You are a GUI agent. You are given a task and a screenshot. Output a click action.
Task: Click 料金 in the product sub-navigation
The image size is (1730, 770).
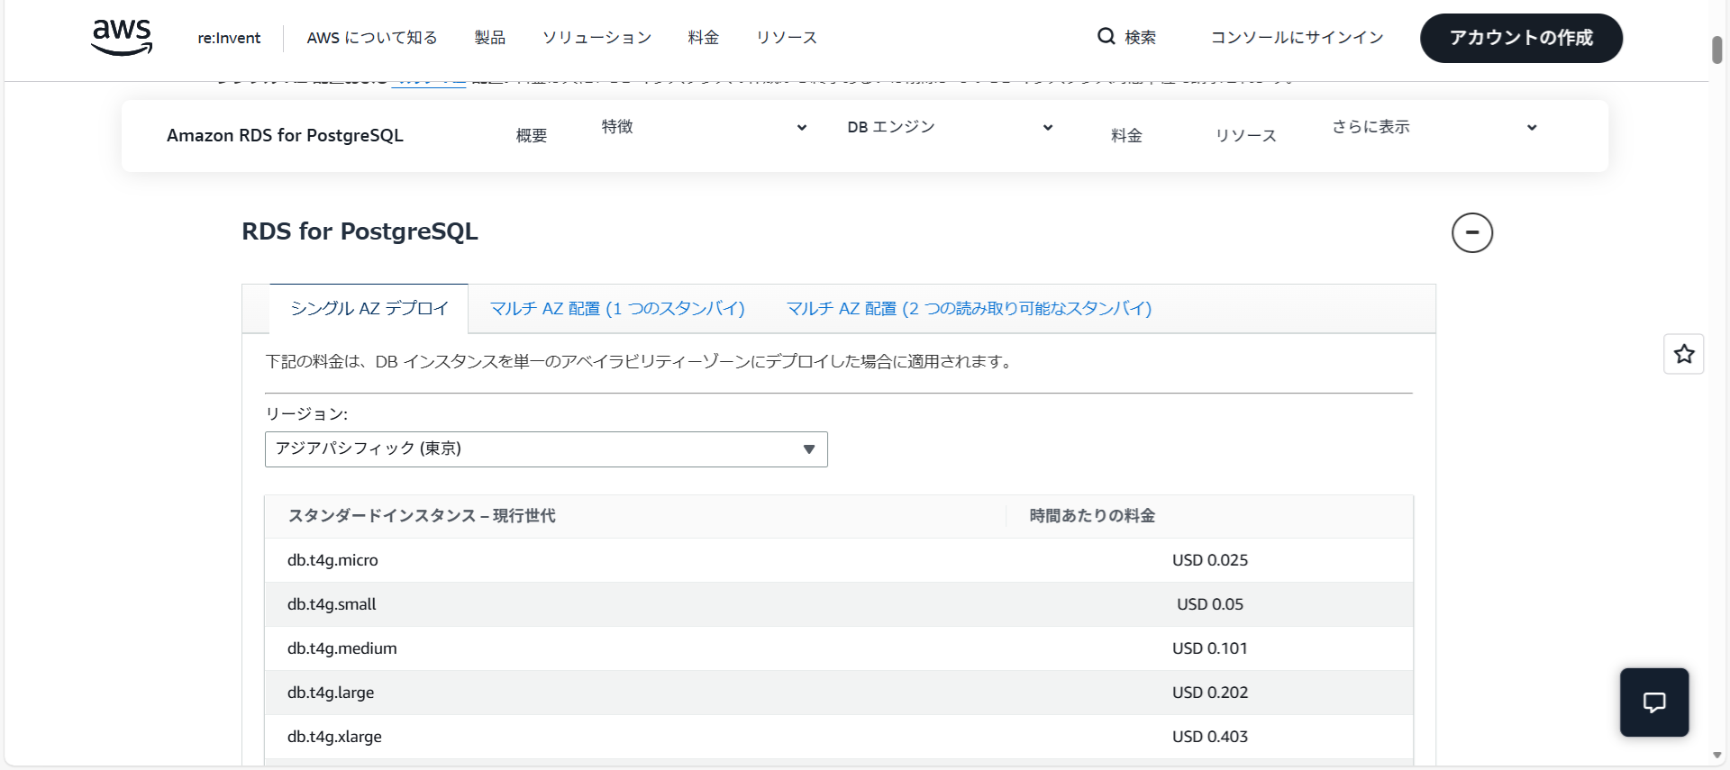tap(1126, 136)
